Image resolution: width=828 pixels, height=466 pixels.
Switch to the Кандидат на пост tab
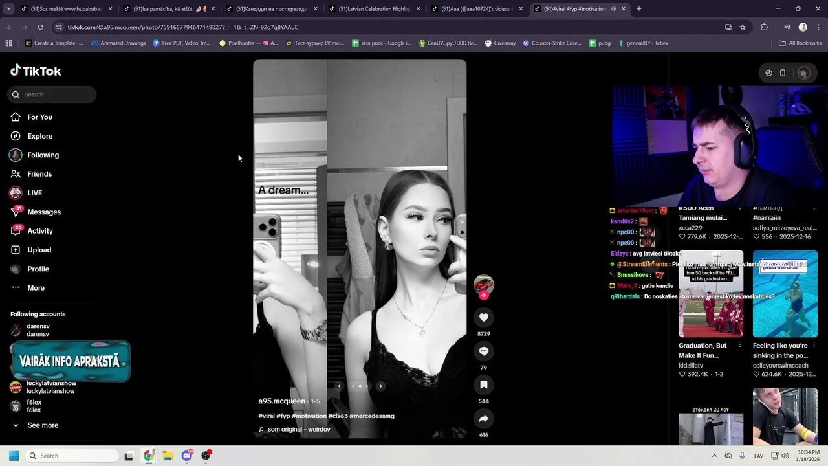click(x=272, y=9)
